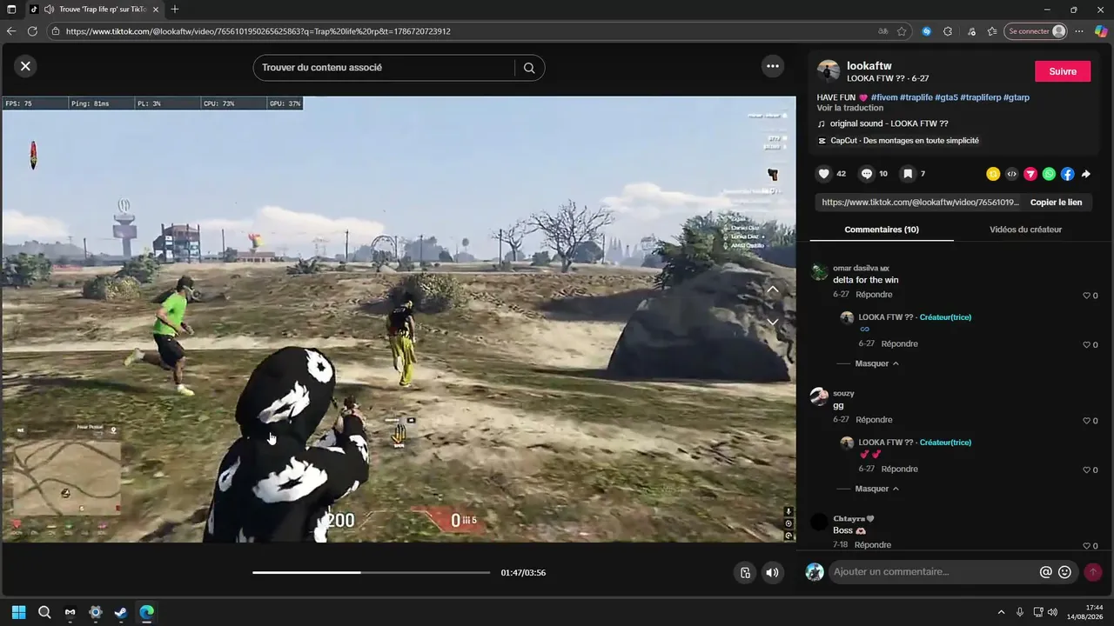Open the lookaftw username link
This screenshot has width=1114, height=626.
869,66
